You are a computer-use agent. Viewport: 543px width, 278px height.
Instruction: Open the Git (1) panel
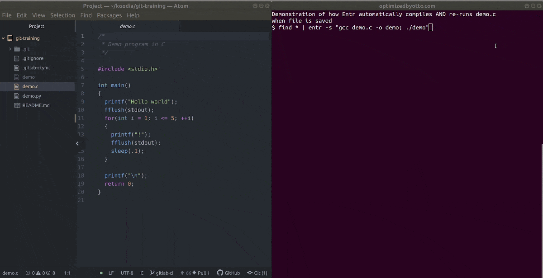(257, 273)
